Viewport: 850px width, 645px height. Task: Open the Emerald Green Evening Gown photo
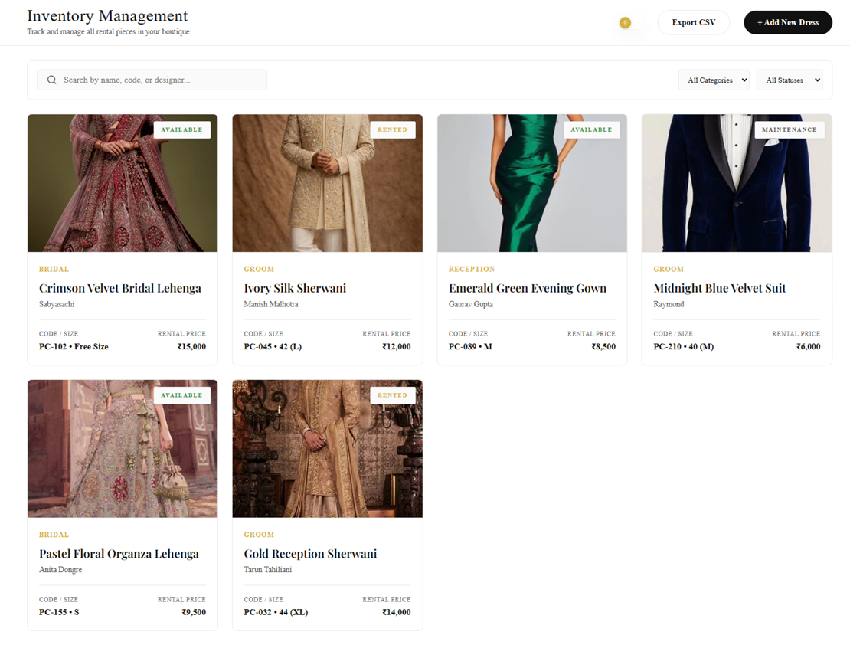click(x=531, y=183)
